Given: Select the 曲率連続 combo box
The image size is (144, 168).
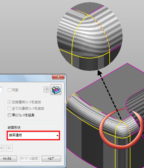Looking at the screenshot, I should (33, 135).
